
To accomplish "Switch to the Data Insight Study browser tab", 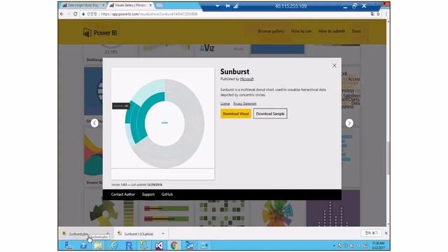I will point(83,6).
